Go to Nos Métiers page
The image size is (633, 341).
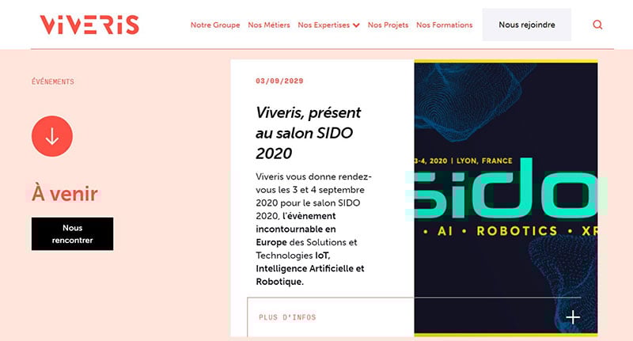(269, 25)
